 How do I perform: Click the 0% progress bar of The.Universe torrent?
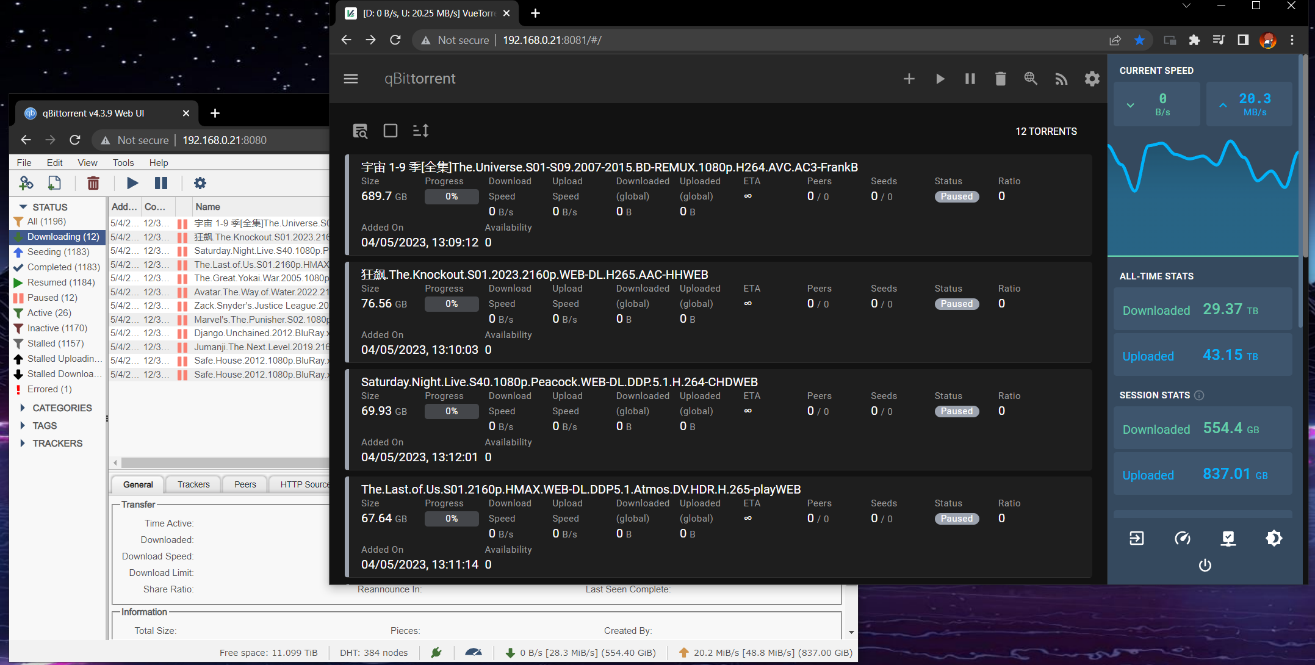pyautogui.click(x=452, y=196)
